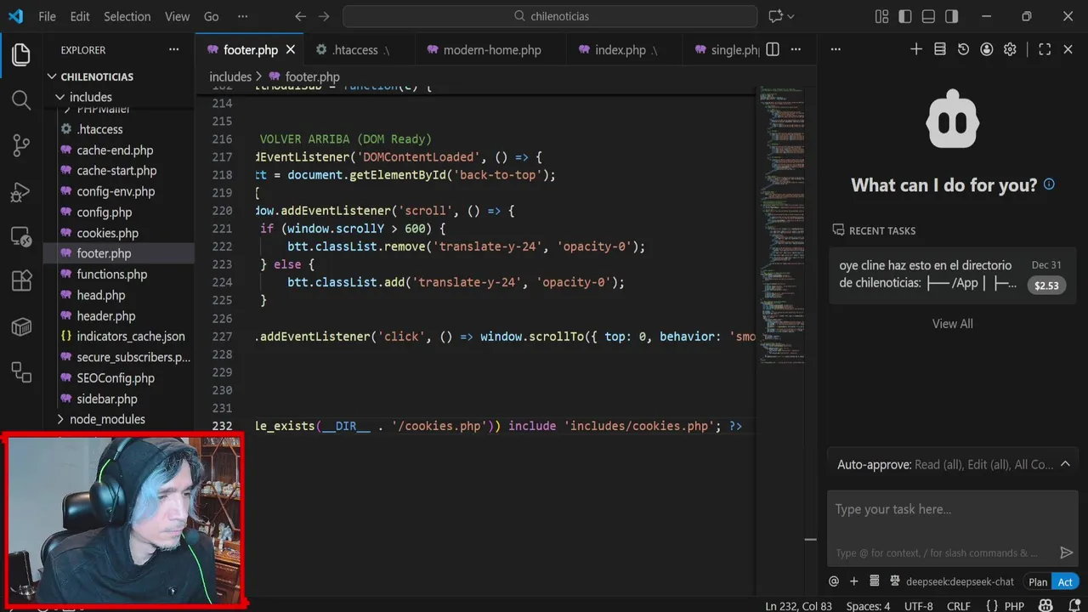Toggle Primary Side Bar visibility
Image resolution: width=1088 pixels, height=612 pixels.
905,16
